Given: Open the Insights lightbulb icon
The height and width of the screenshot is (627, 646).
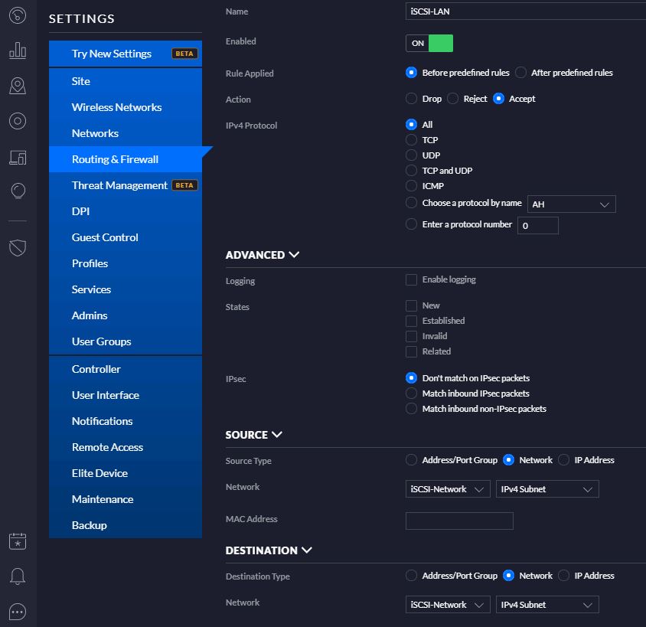Looking at the screenshot, I should 18,191.
